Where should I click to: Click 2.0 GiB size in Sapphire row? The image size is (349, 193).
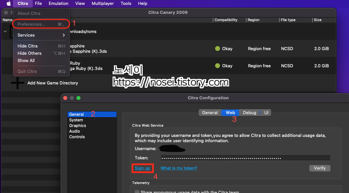(322, 48)
